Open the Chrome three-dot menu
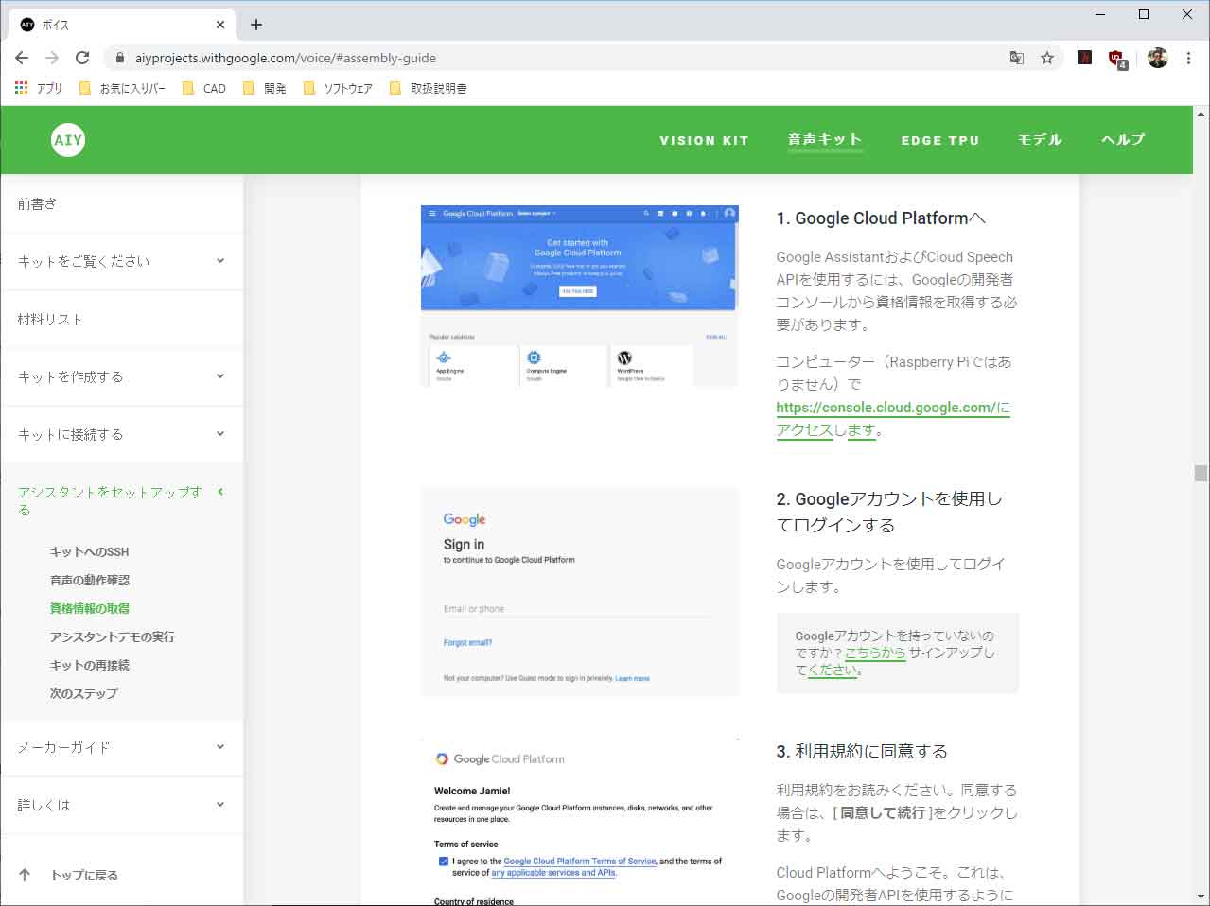This screenshot has height=906, width=1210. click(x=1188, y=58)
